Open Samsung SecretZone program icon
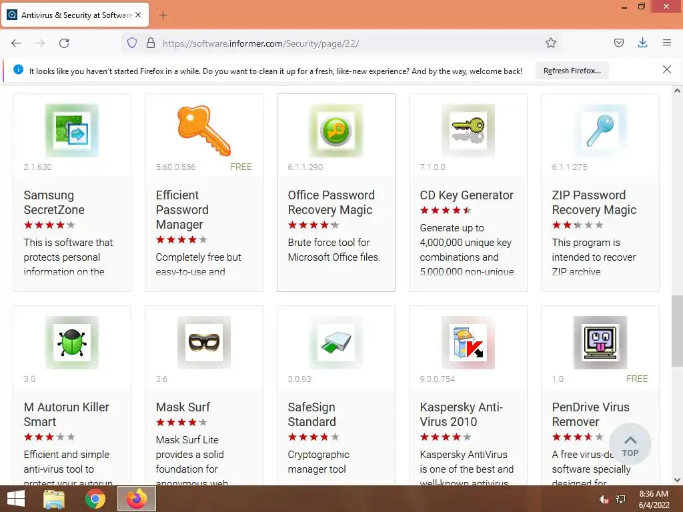 click(72, 131)
